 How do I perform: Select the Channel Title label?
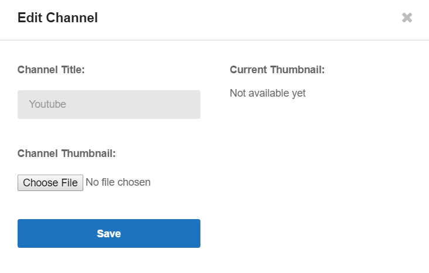coord(51,70)
